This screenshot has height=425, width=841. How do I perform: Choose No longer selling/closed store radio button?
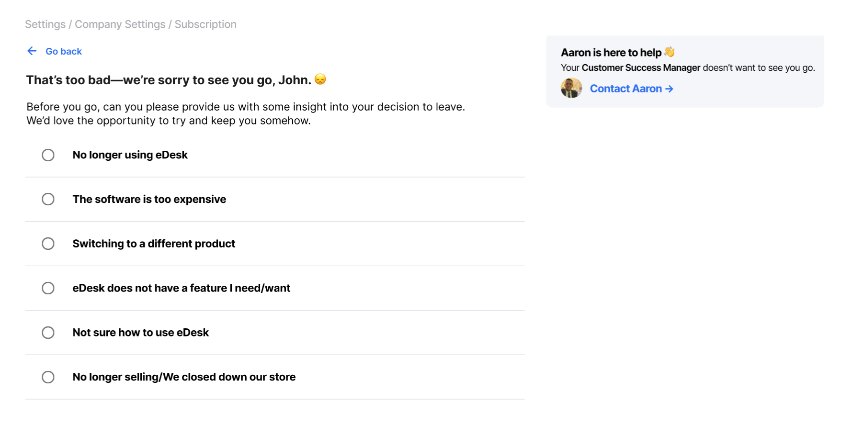click(48, 377)
